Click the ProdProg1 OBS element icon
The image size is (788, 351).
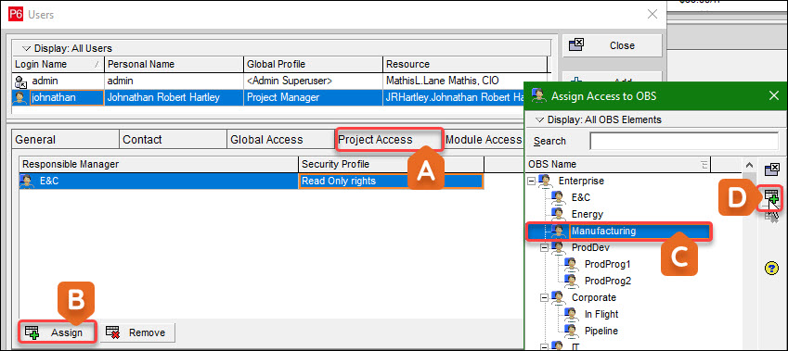(571, 264)
